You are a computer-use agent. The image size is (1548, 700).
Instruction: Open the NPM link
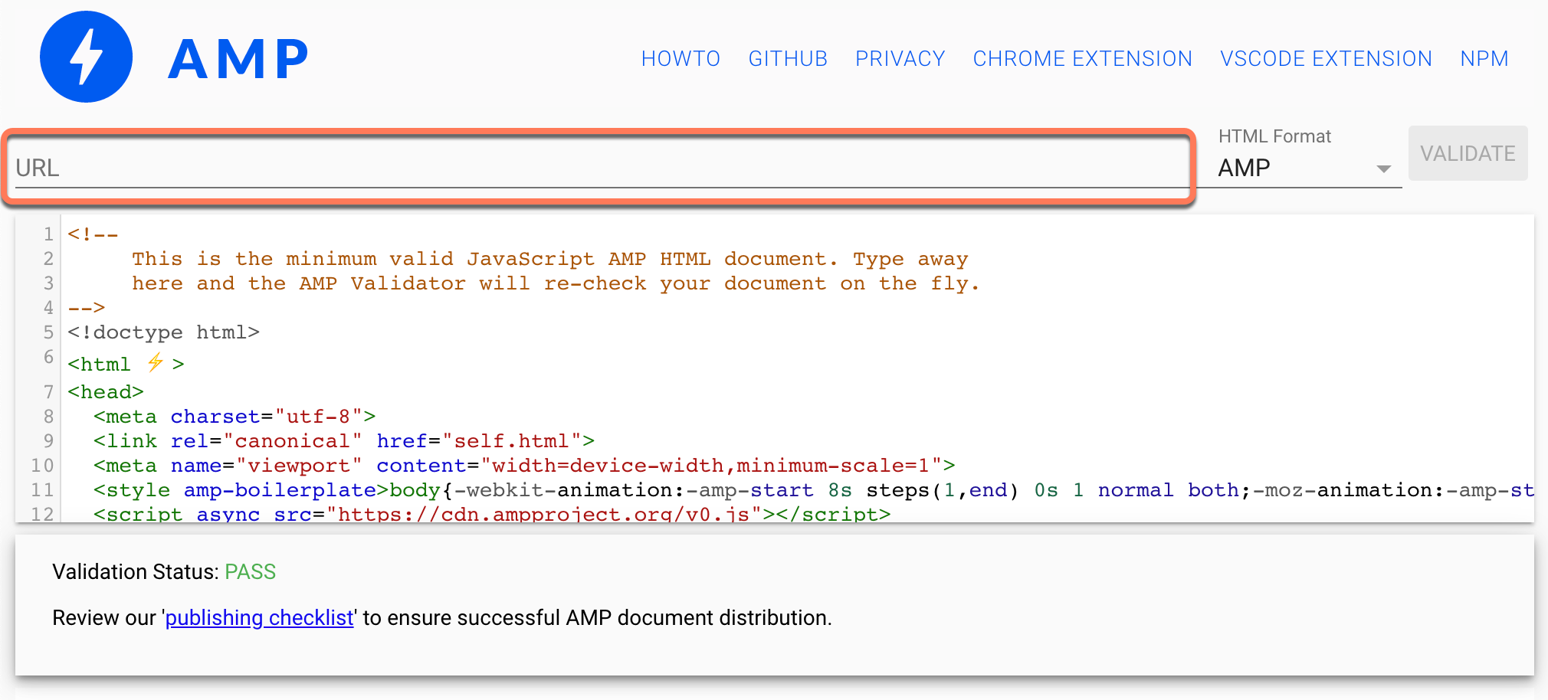(x=1484, y=59)
